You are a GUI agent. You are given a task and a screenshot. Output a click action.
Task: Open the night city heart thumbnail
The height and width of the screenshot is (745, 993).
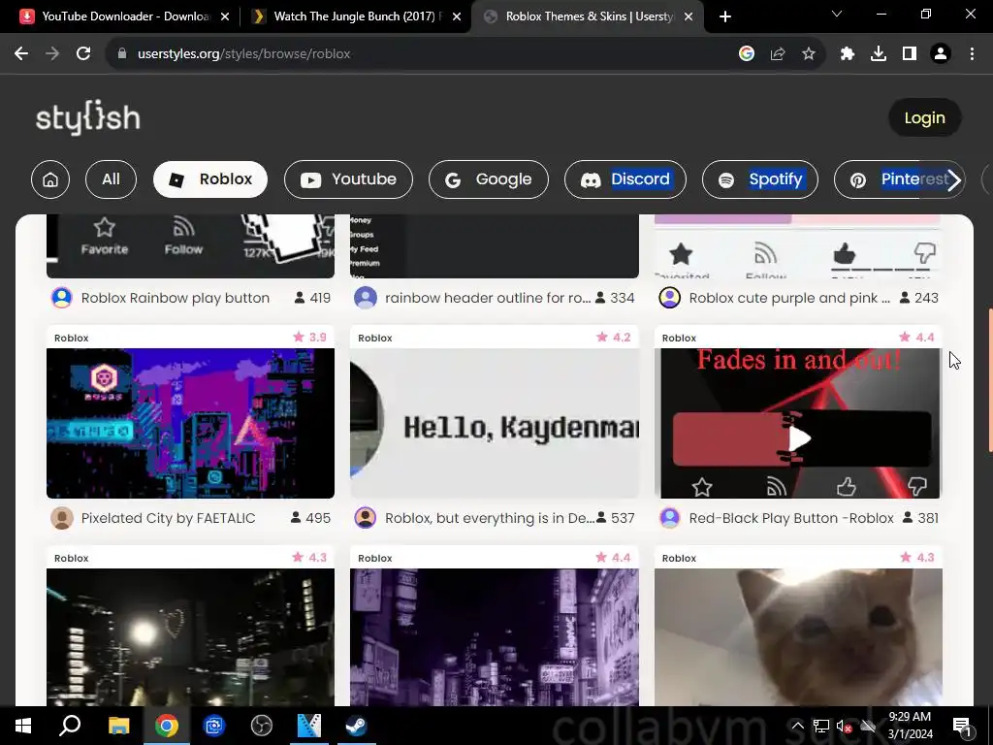pyautogui.click(x=190, y=636)
